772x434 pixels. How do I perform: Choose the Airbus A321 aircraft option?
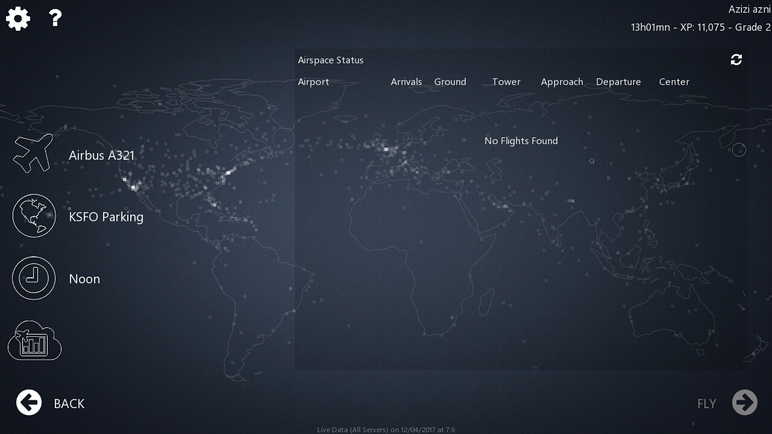102,156
